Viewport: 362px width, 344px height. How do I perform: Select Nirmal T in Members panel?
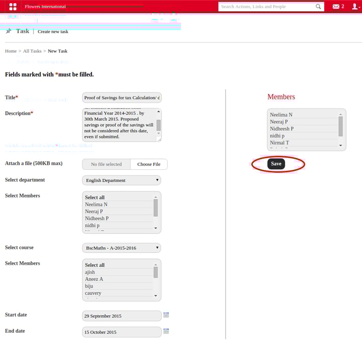pyautogui.click(x=304, y=143)
